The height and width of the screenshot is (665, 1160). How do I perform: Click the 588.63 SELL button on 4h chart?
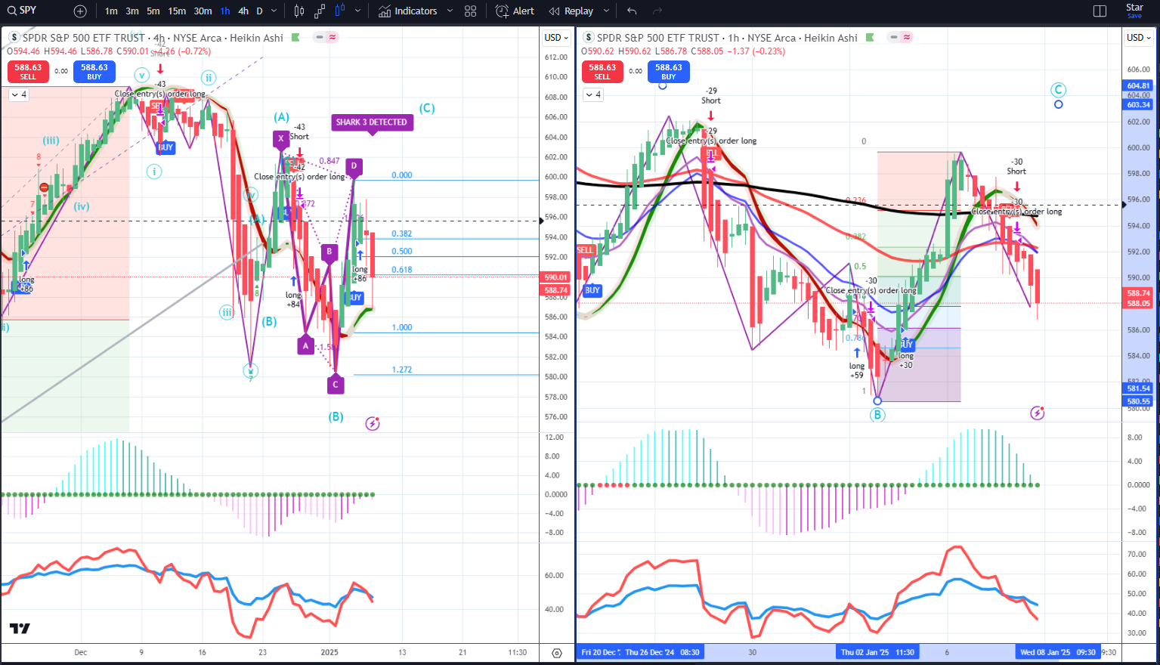click(x=28, y=72)
